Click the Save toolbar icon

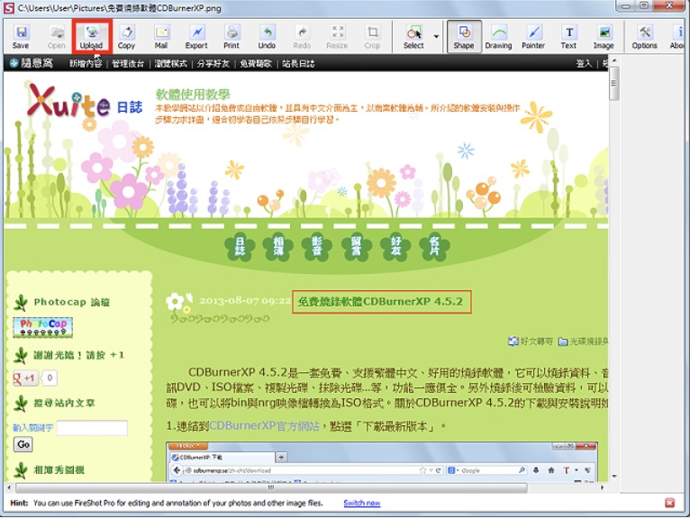21,37
